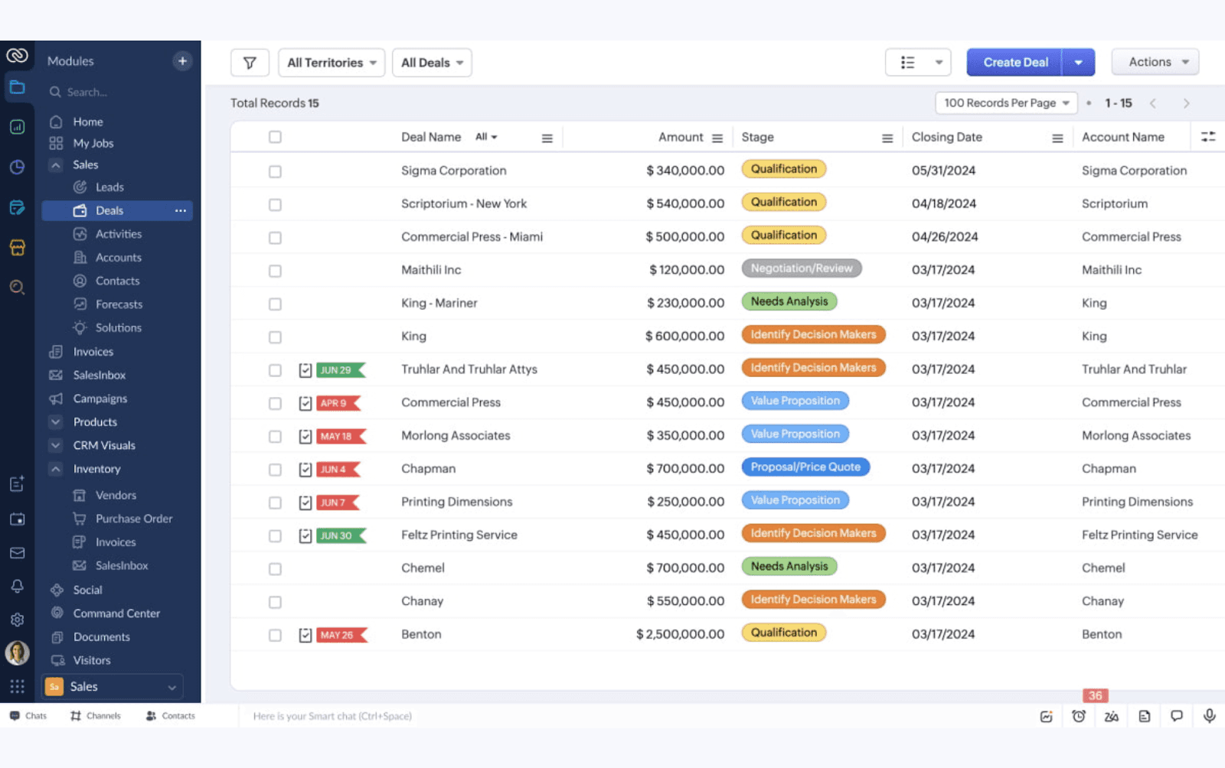Open Forecasts in the sidebar
This screenshot has width=1225, height=768.
click(119, 304)
